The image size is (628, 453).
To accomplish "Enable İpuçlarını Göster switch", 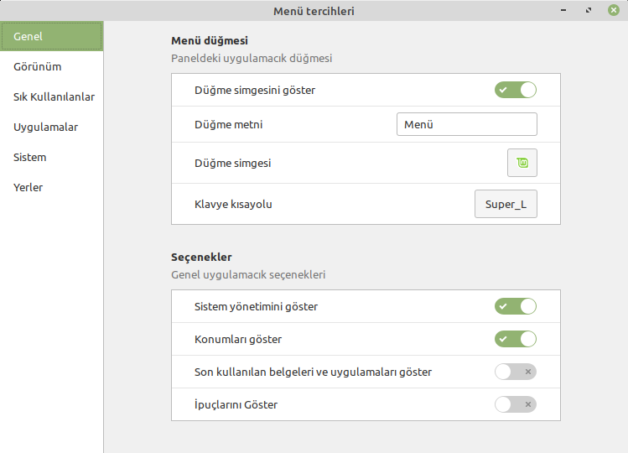I will (516, 404).
